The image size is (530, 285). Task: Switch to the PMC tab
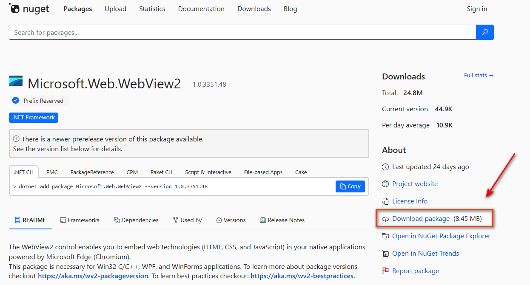(x=52, y=172)
